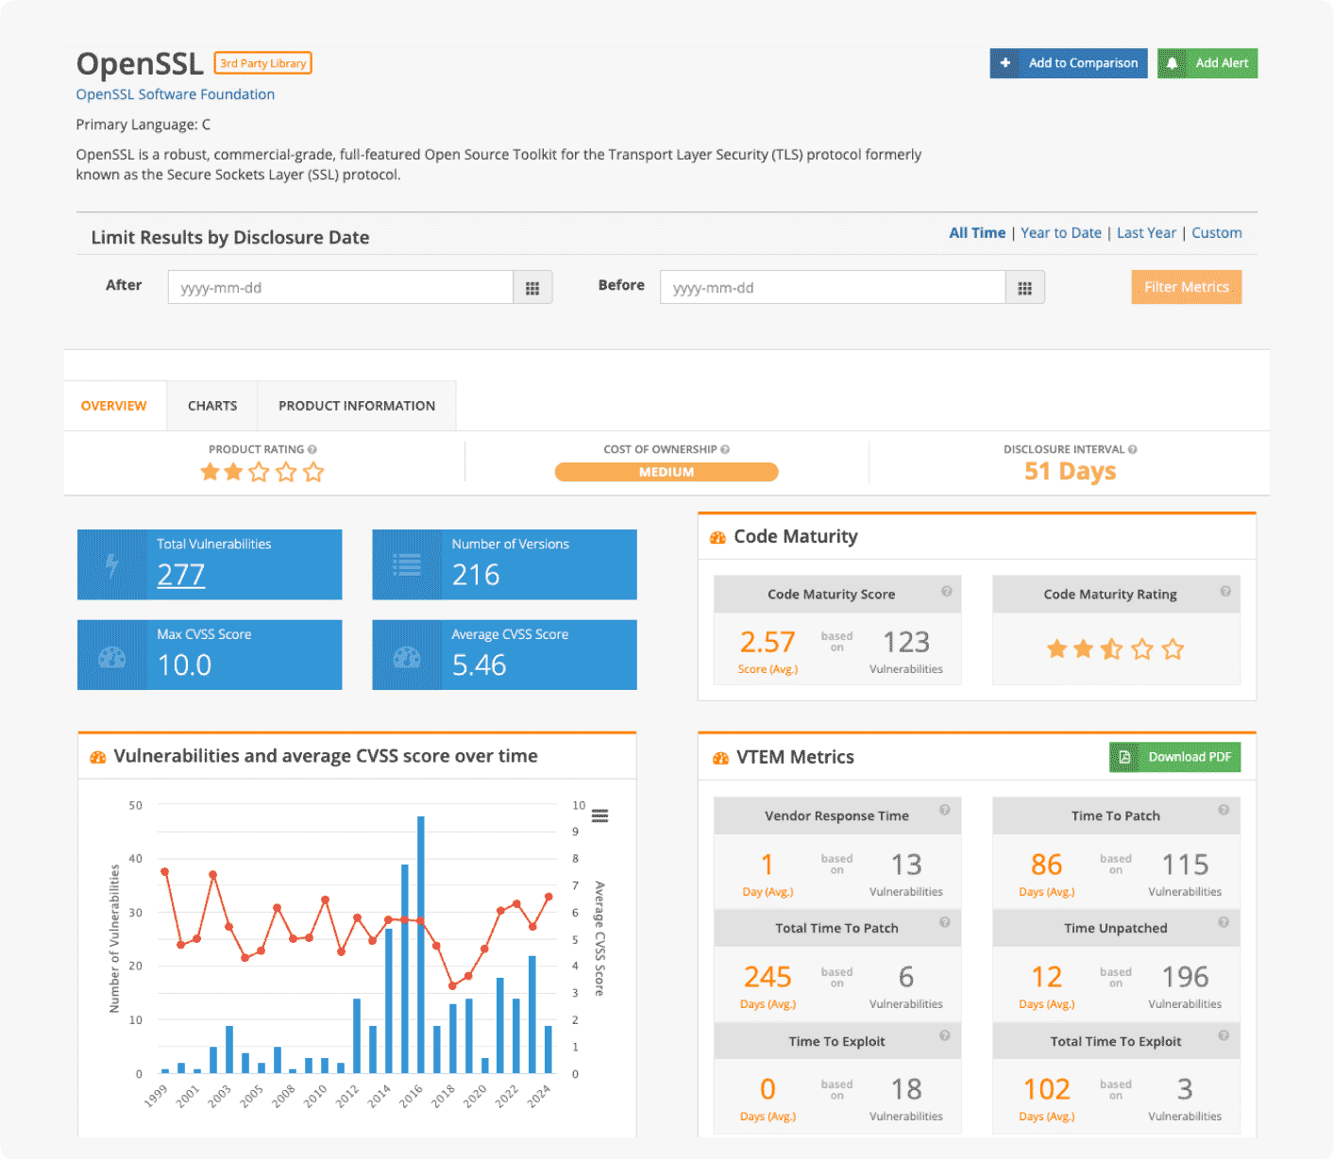The width and height of the screenshot is (1333, 1159).
Task: Click the 86 Days Time To Patch value
Action: click(x=1047, y=865)
